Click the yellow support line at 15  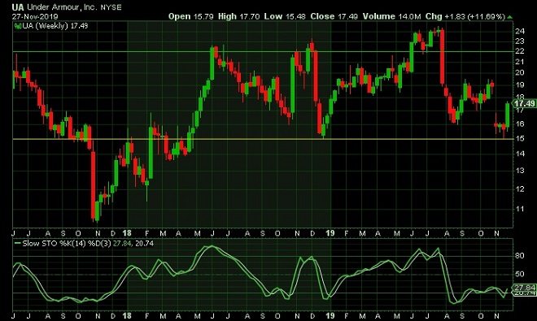click(263, 139)
